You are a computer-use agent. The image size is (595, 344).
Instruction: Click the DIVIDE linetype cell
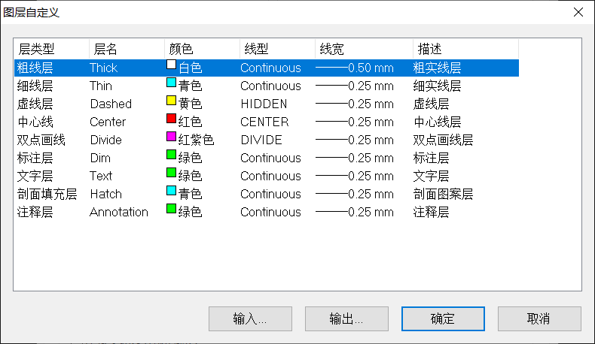(261, 140)
